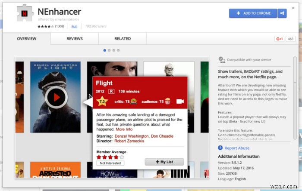Click the '180,960 users' text
This screenshot has width=302, height=191.
coord(96,26)
